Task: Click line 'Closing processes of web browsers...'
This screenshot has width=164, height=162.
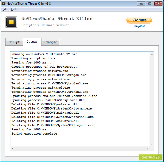Action: pyautogui.click(x=44, y=67)
